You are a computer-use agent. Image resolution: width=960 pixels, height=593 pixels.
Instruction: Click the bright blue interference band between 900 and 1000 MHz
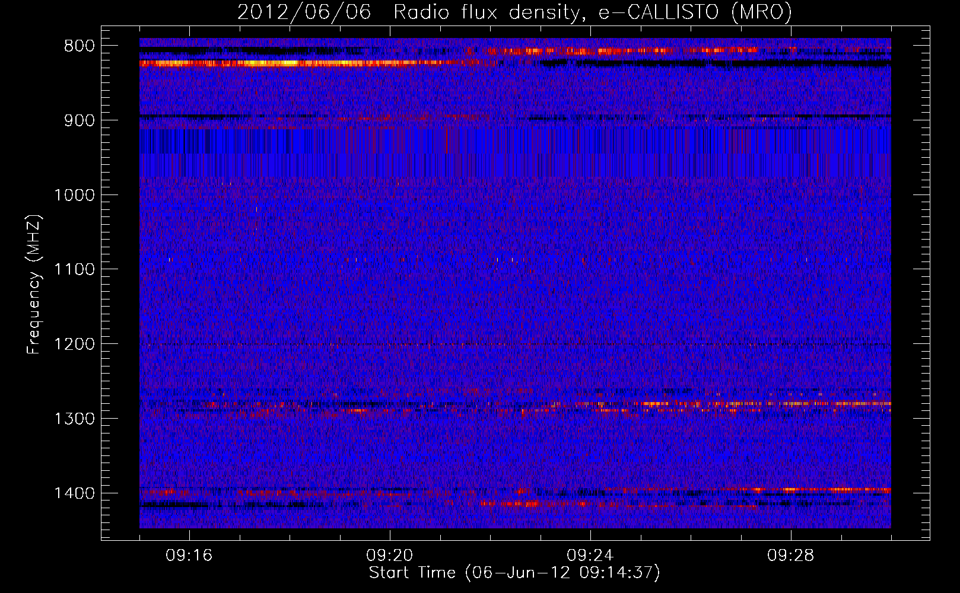515,153
